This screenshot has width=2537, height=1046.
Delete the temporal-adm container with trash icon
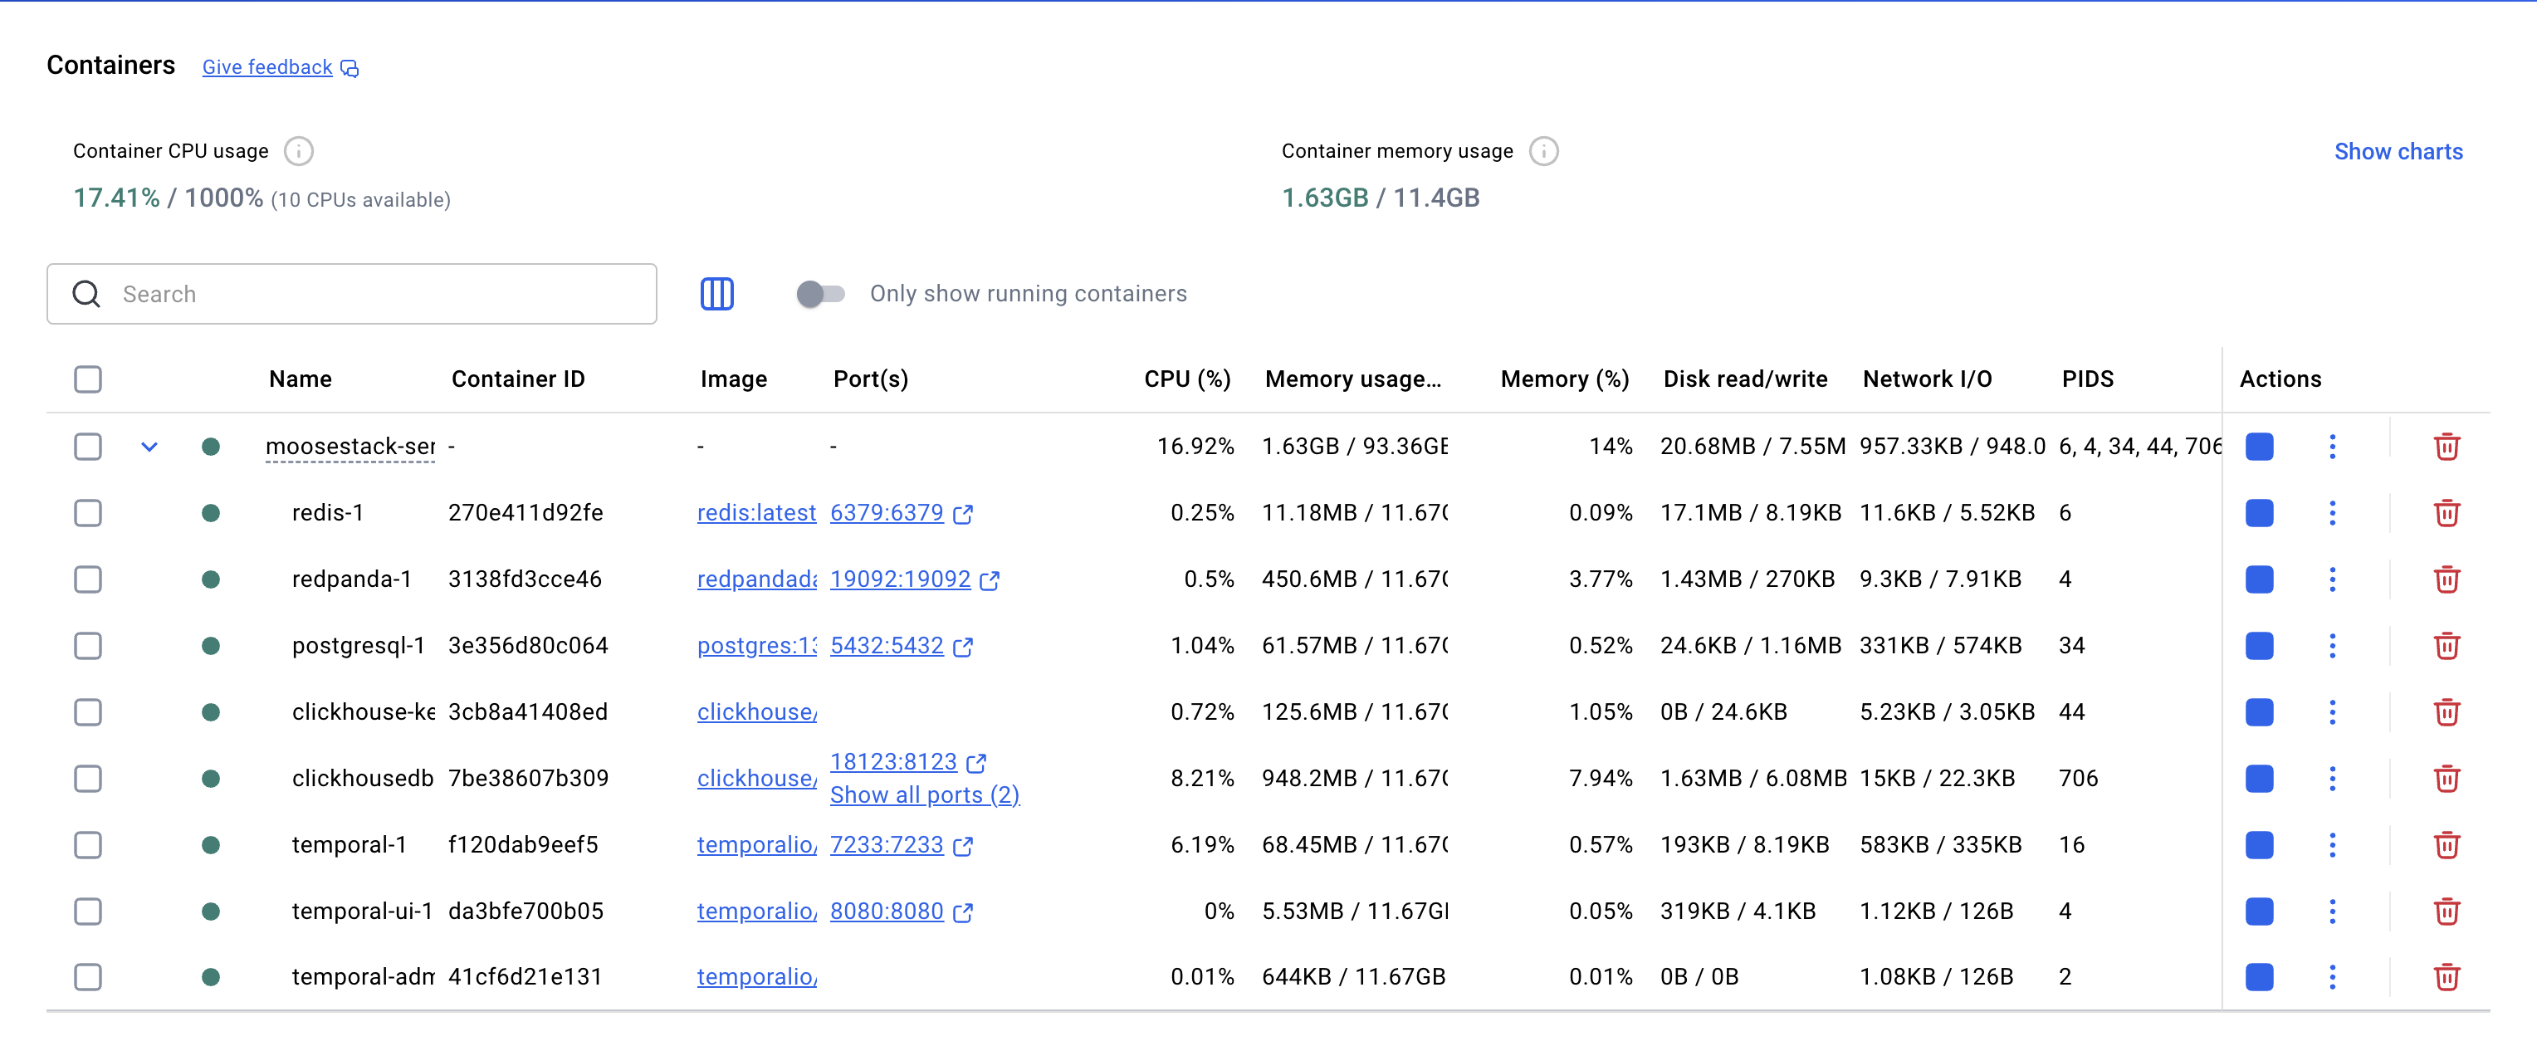click(x=2447, y=977)
